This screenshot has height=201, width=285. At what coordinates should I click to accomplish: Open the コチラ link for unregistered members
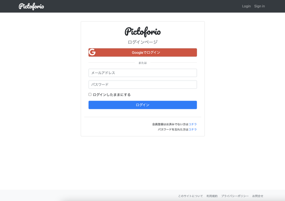[193, 124]
